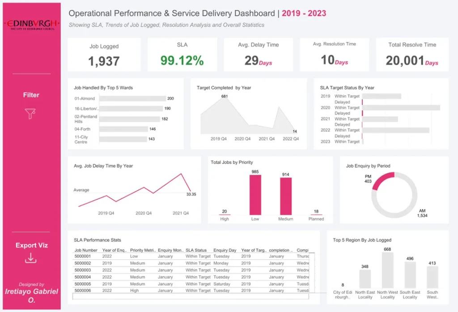The image size is (458, 312).
Task: Select the 02-Pentland Hills bar
Action: click(x=130, y=119)
